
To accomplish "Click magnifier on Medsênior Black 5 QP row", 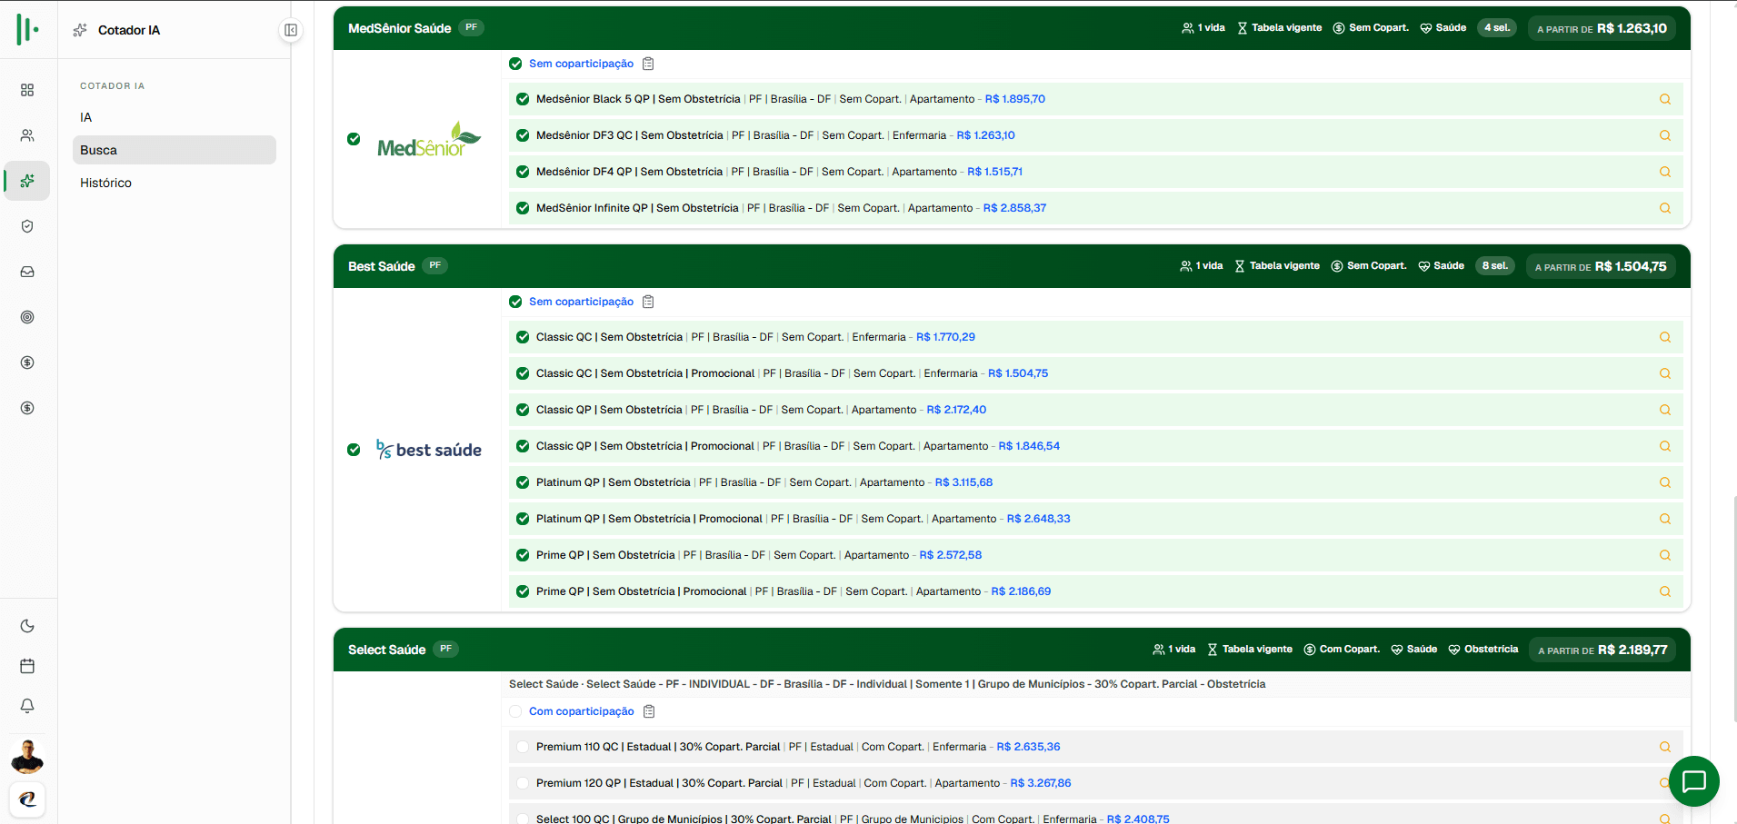I will tap(1665, 99).
